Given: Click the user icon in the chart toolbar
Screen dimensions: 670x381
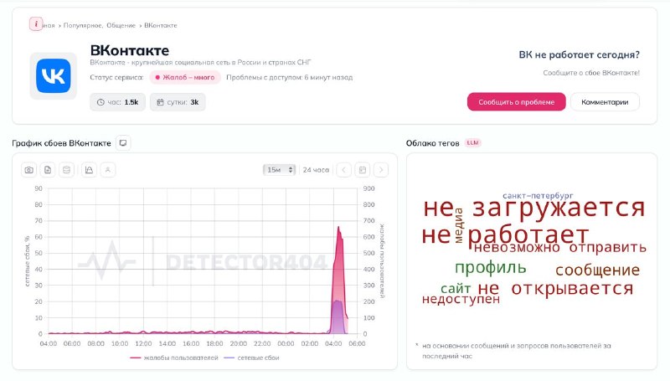Looking at the screenshot, I should [108, 170].
